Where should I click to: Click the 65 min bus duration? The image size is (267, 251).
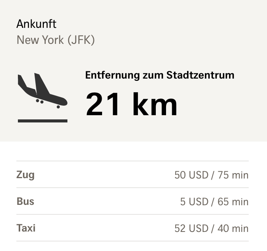[233, 202]
